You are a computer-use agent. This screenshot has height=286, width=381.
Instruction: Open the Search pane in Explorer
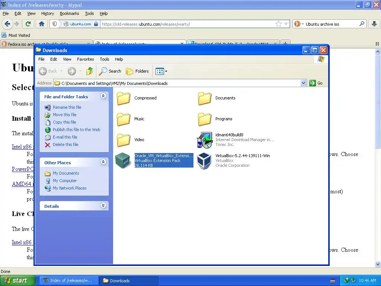(110, 71)
